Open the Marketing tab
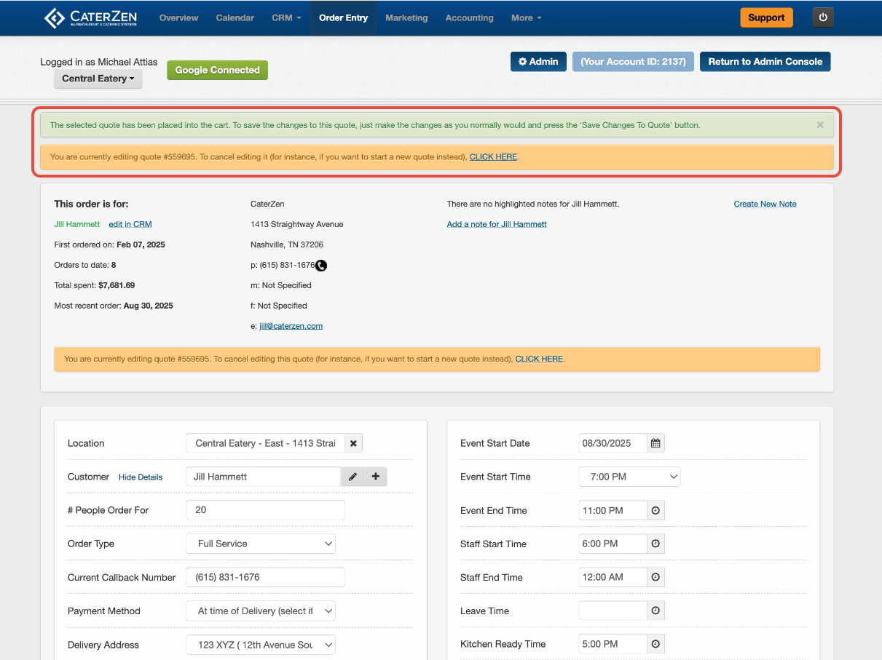Viewport: 882px width, 660px height. tap(406, 17)
